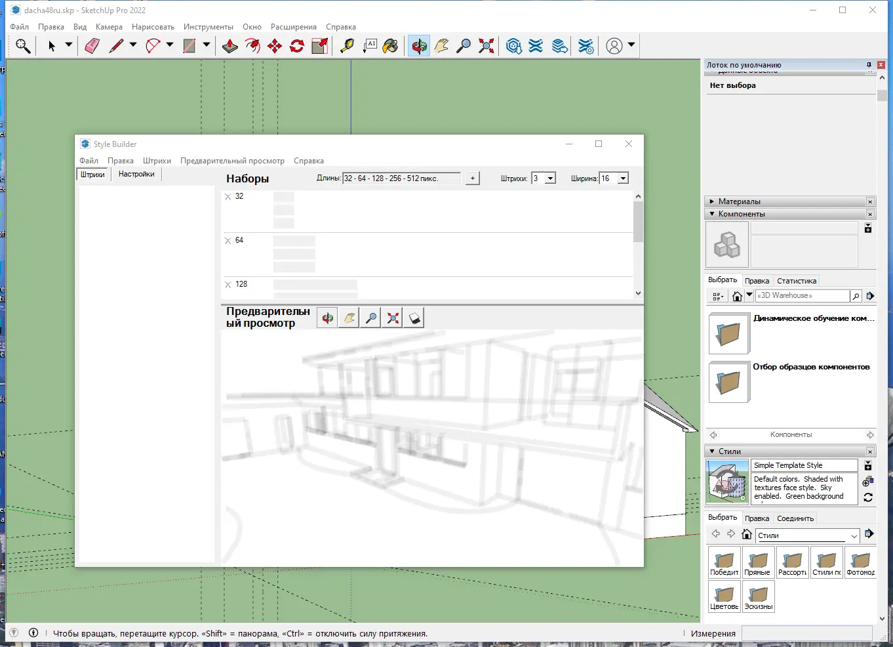Collapse the Стили panel
Viewport: 893px width, 647px height.
712,451
